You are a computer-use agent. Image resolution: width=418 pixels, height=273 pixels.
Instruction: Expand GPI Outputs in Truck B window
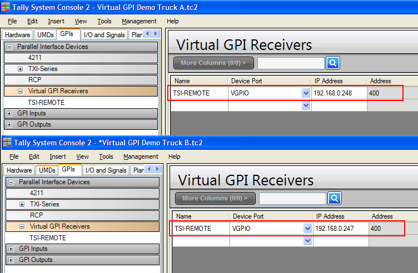(11, 260)
